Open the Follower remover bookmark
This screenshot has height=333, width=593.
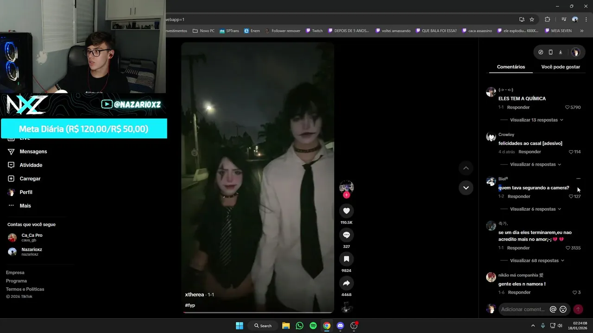[x=283, y=31]
